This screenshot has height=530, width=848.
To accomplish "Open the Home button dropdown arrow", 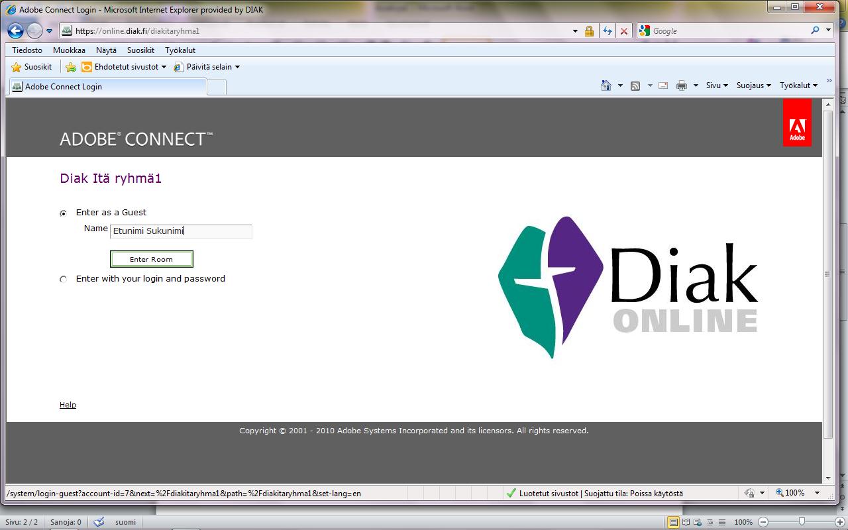I will pyautogui.click(x=620, y=85).
